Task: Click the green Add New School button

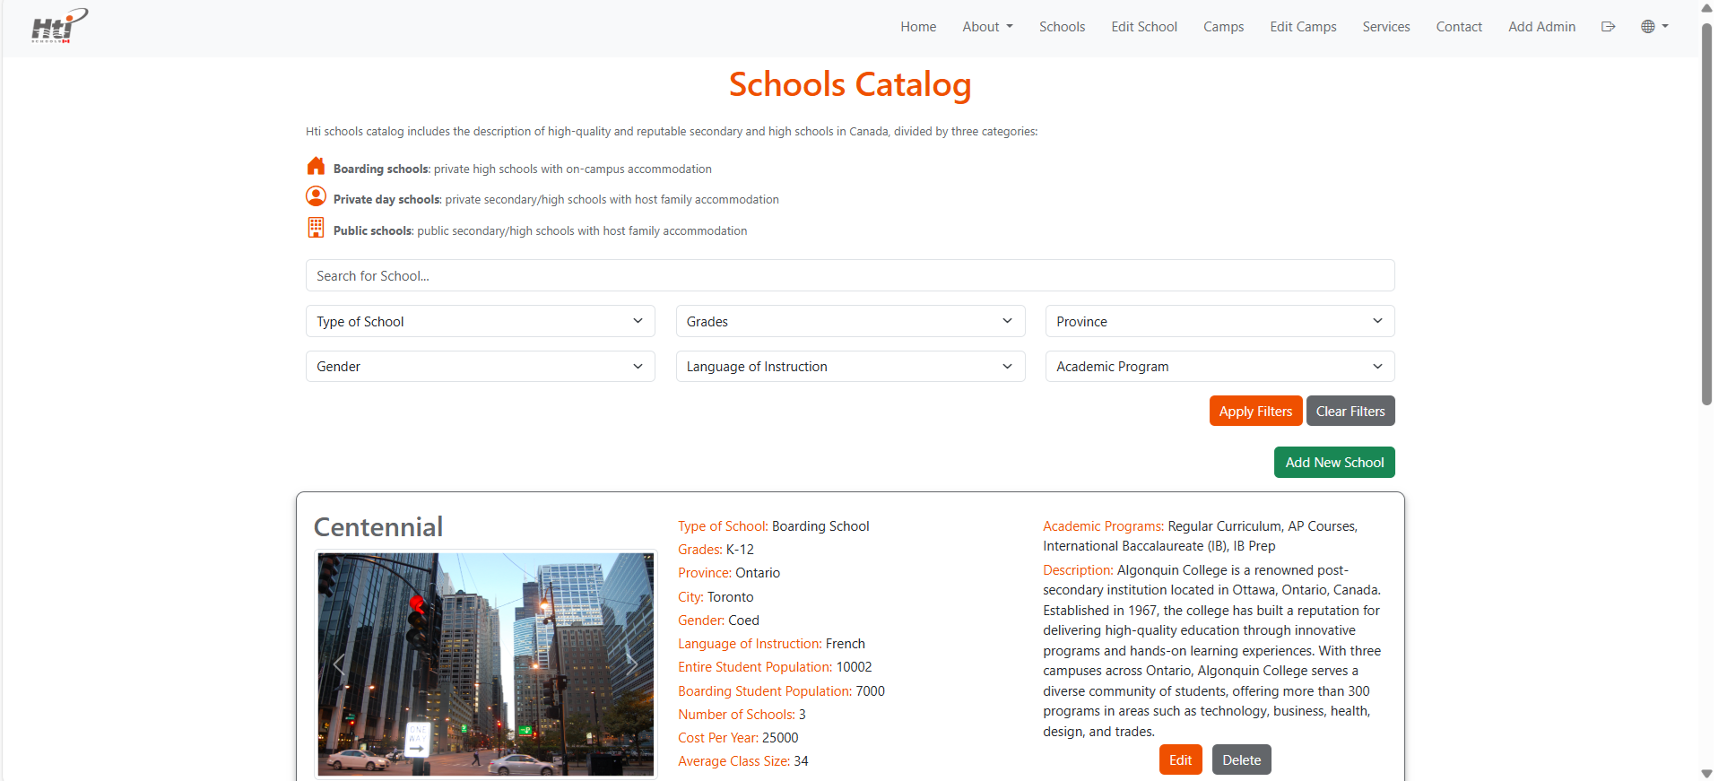Action: (x=1333, y=463)
